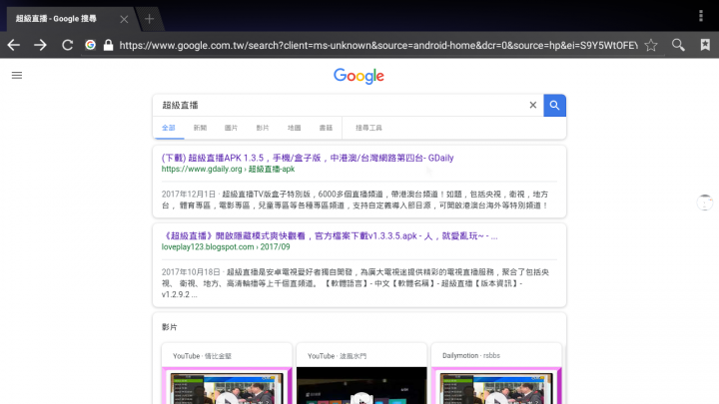This screenshot has width=719, height=404.
Task: Open the YouTube 情比金堅 video thumbnail
Action: (x=227, y=386)
